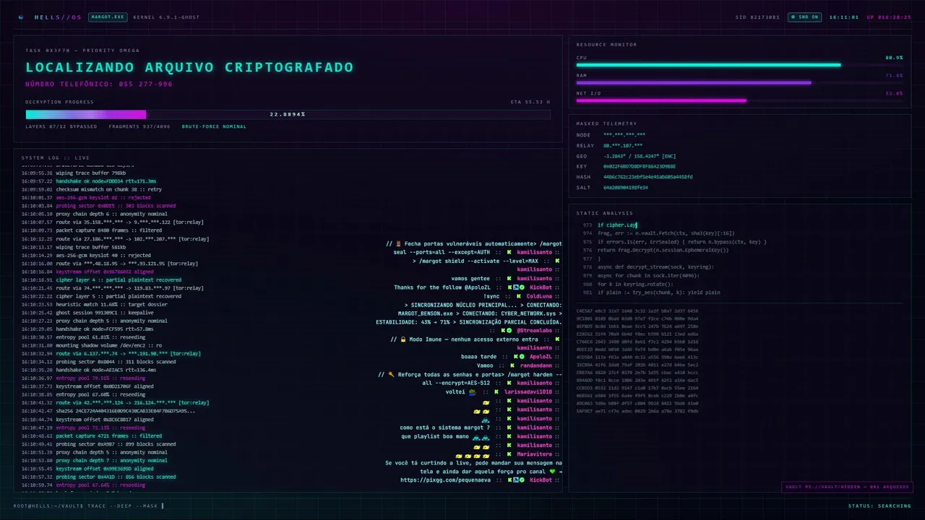
Task: Click the Mariavitora username in chat
Action: [x=534, y=455]
